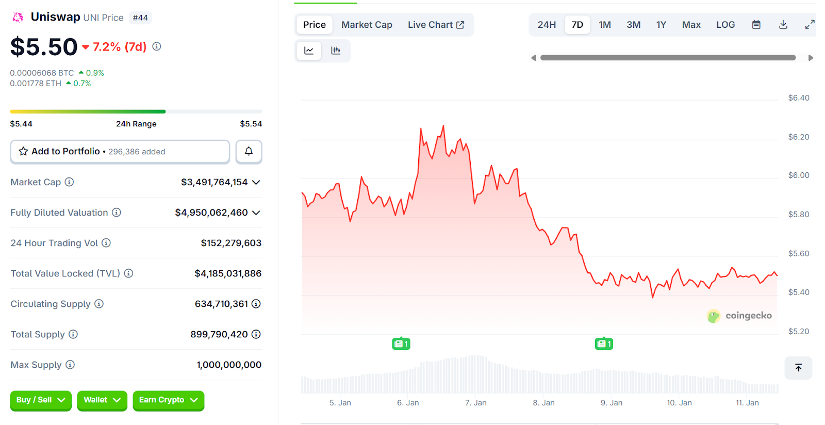Image resolution: width=825 pixels, height=425 pixels.
Task: Select the 1M time range
Action: (605, 25)
